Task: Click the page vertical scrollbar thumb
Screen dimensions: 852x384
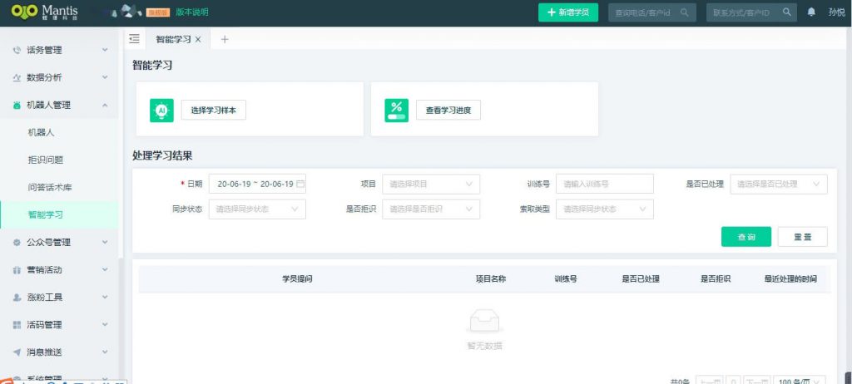Action: coord(850,377)
